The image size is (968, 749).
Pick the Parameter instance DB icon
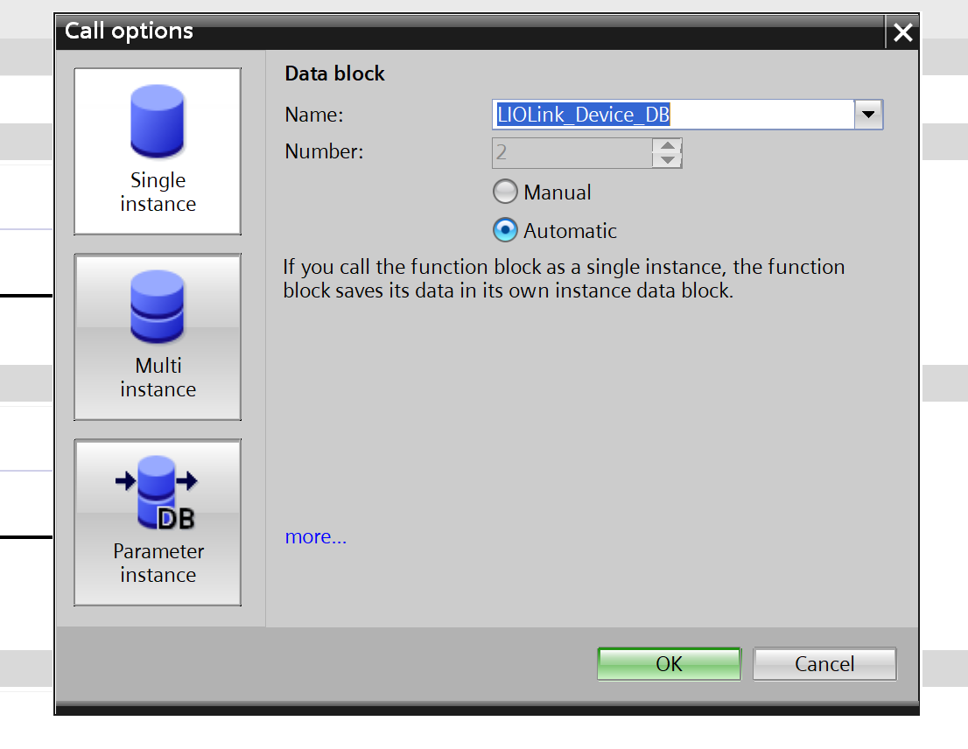coord(158,492)
